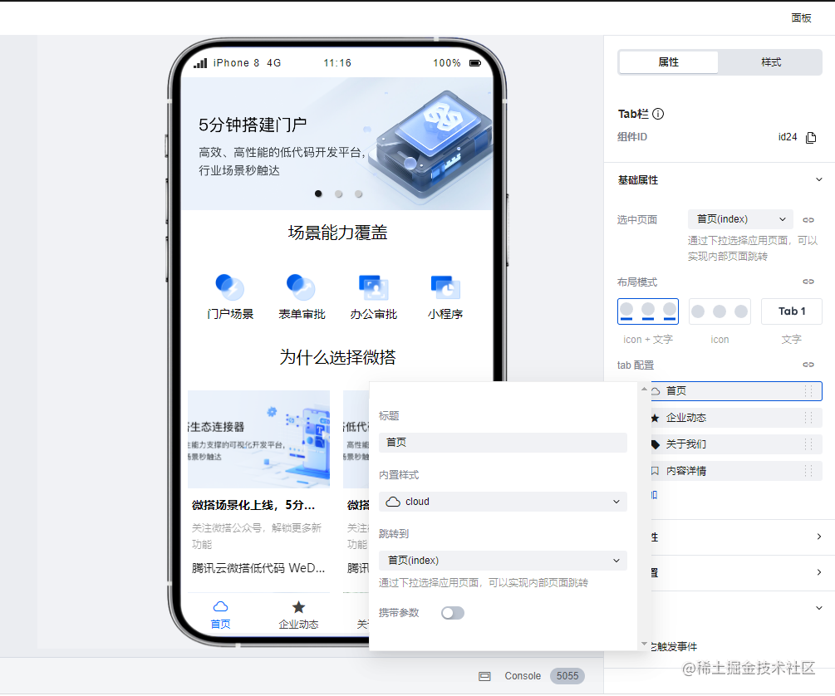Click drag handle of 首页 tab row
This screenshot has height=696, width=835.
[808, 391]
